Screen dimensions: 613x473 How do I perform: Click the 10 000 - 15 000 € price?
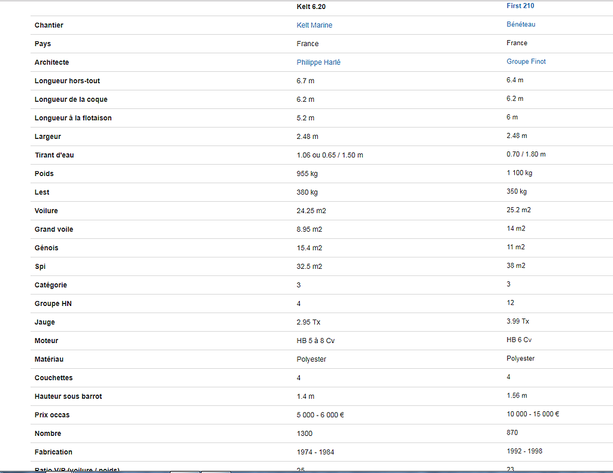click(x=533, y=414)
